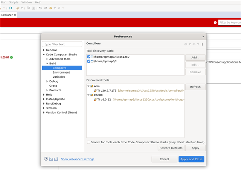Select Environment in the Build tree
This screenshot has width=241, height=170.
pos(61,72)
